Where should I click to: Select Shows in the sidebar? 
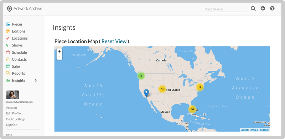17,45
